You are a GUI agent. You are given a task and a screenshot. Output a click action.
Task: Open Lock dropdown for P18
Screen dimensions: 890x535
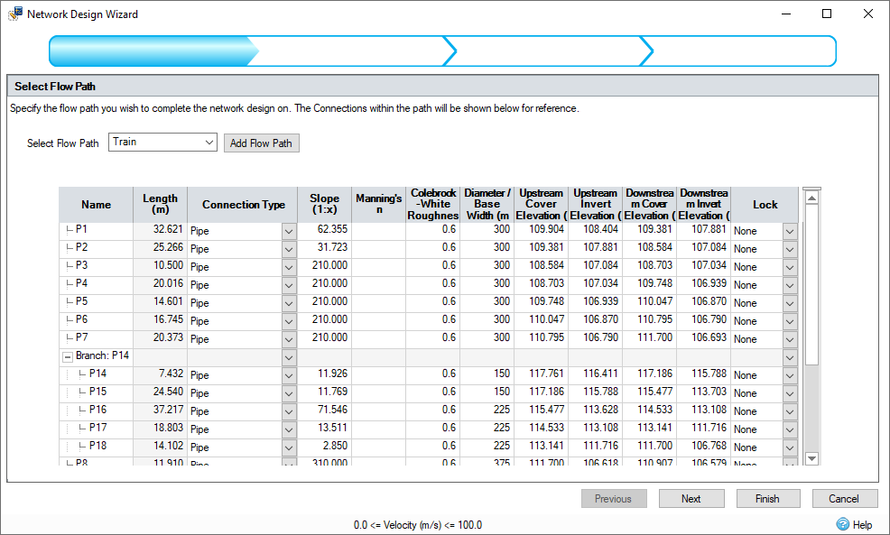coord(790,447)
